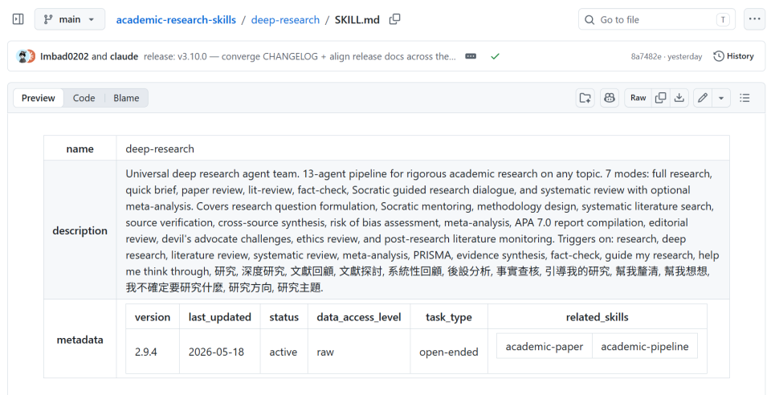Copy raw file contents
Image resolution: width=771 pixels, height=395 pixels.
660,98
